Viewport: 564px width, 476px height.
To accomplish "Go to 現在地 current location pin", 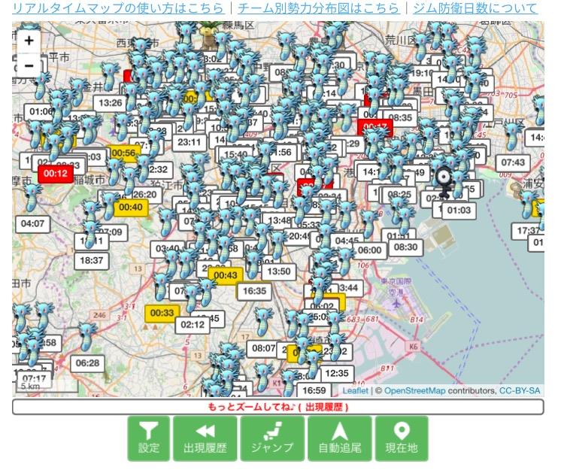I will click(402, 438).
